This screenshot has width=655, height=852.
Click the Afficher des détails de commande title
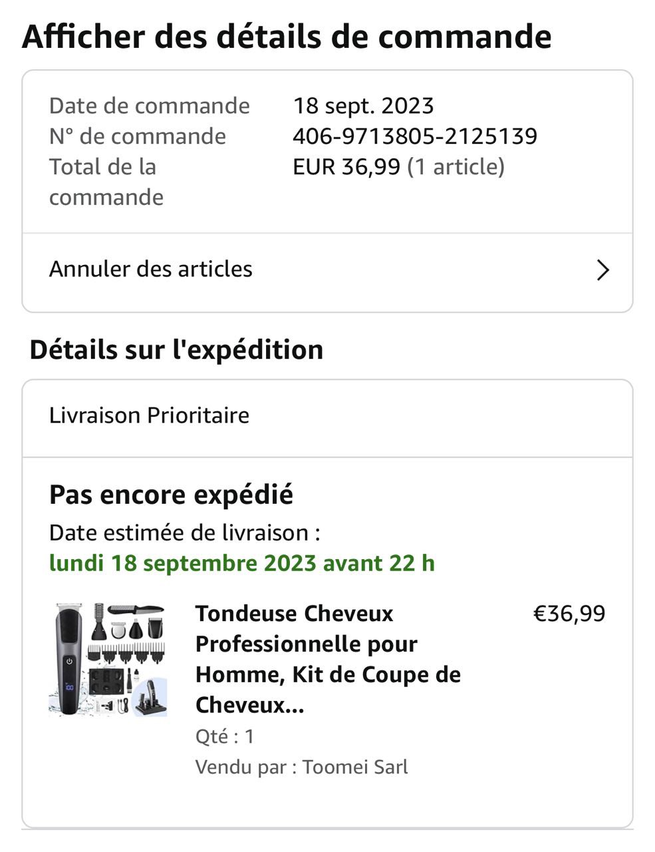pos(287,36)
